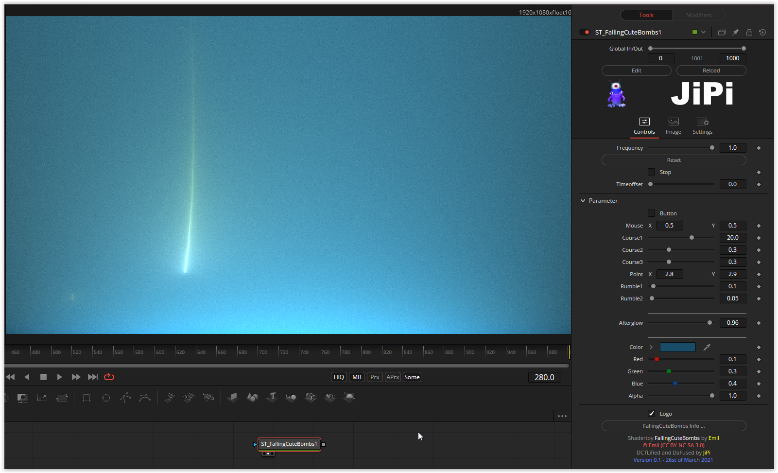The width and height of the screenshot is (778, 473).
Task: Click the keyframe diamond for Afterglow
Action: coord(759,323)
